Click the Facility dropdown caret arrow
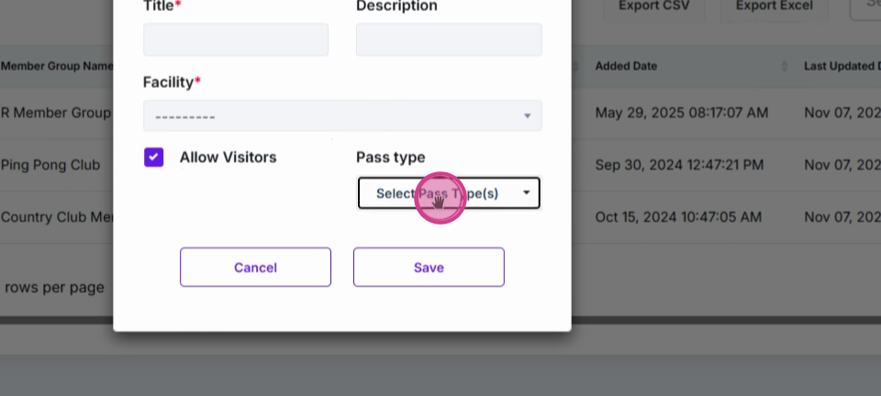Viewport: 881px width, 396px height. [527, 115]
